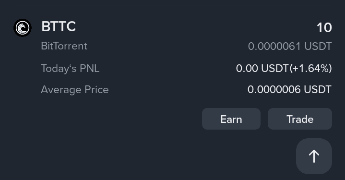The width and height of the screenshot is (345, 180).
Task: Tap the scroll-to-top arrow button
Action: 314,156
